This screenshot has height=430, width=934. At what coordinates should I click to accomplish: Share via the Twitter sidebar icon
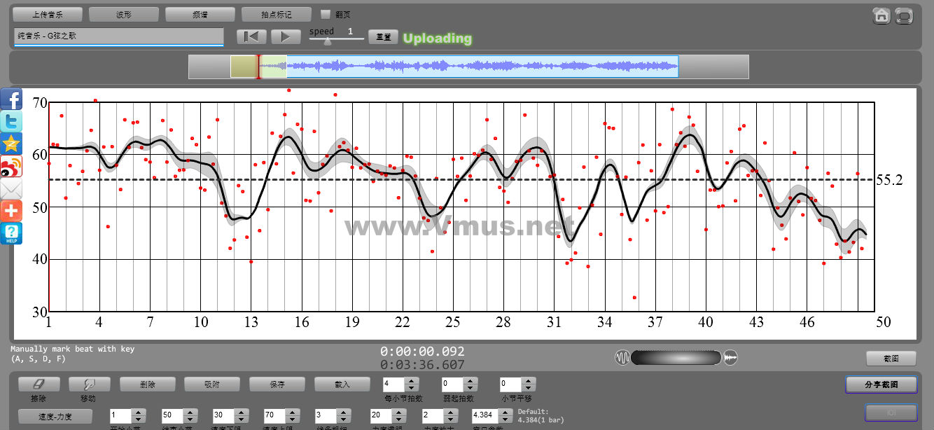pyautogui.click(x=11, y=121)
